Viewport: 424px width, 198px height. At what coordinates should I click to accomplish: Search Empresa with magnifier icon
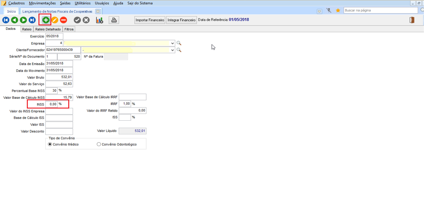tap(179, 43)
